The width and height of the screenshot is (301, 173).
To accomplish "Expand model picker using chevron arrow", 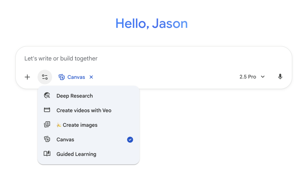I will click(263, 77).
